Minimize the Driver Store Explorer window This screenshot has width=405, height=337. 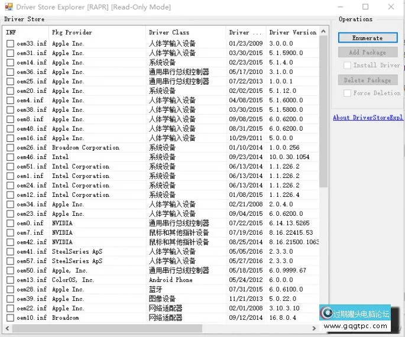(x=338, y=7)
